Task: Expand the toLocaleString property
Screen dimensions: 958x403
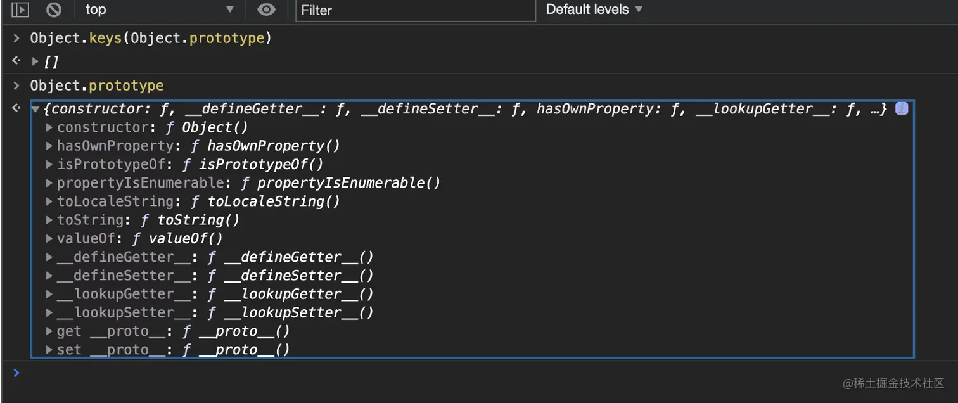Action: tap(49, 201)
